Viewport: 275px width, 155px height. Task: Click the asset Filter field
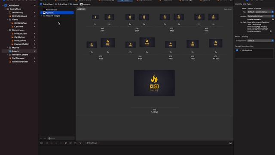[61, 139]
